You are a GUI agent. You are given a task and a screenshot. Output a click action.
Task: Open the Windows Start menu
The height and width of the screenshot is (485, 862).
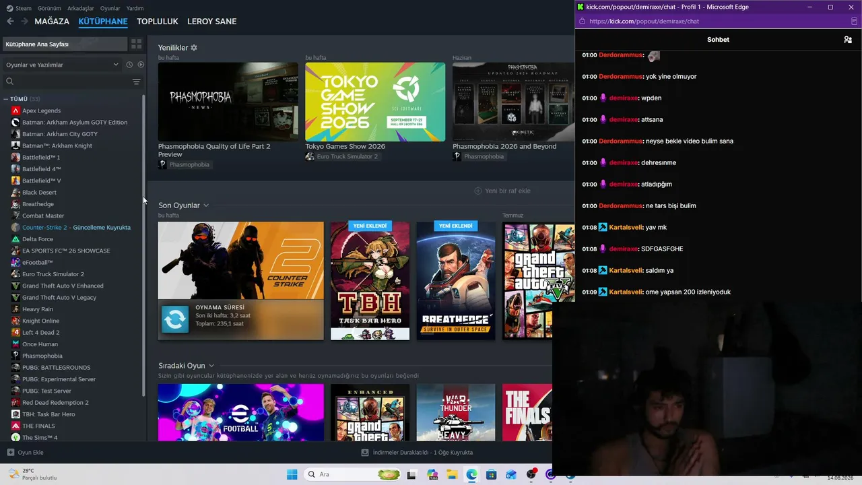[x=292, y=475]
